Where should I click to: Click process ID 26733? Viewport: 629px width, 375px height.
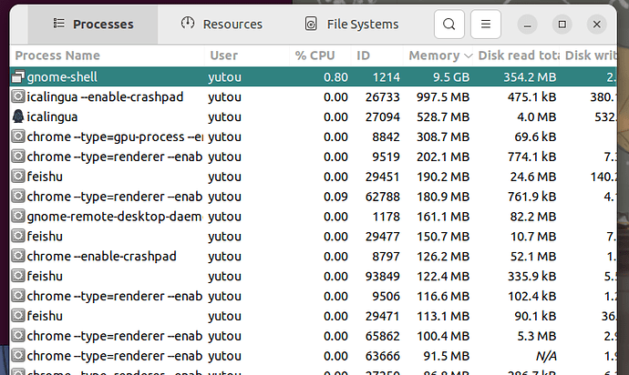click(x=383, y=97)
